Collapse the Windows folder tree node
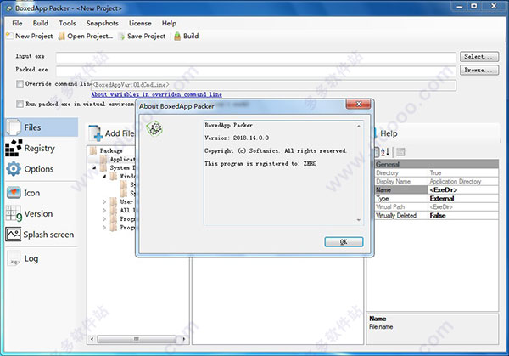 coord(104,176)
